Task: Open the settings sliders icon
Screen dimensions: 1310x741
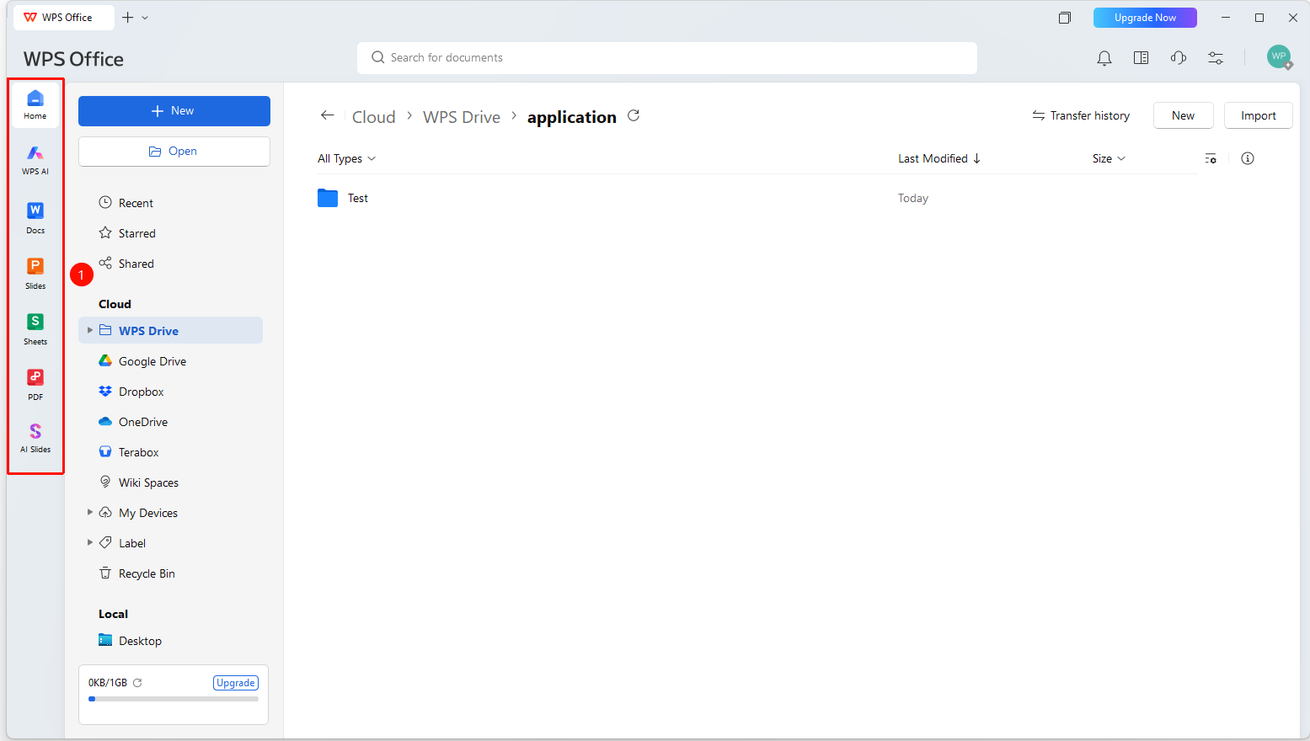Action: [1216, 58]
